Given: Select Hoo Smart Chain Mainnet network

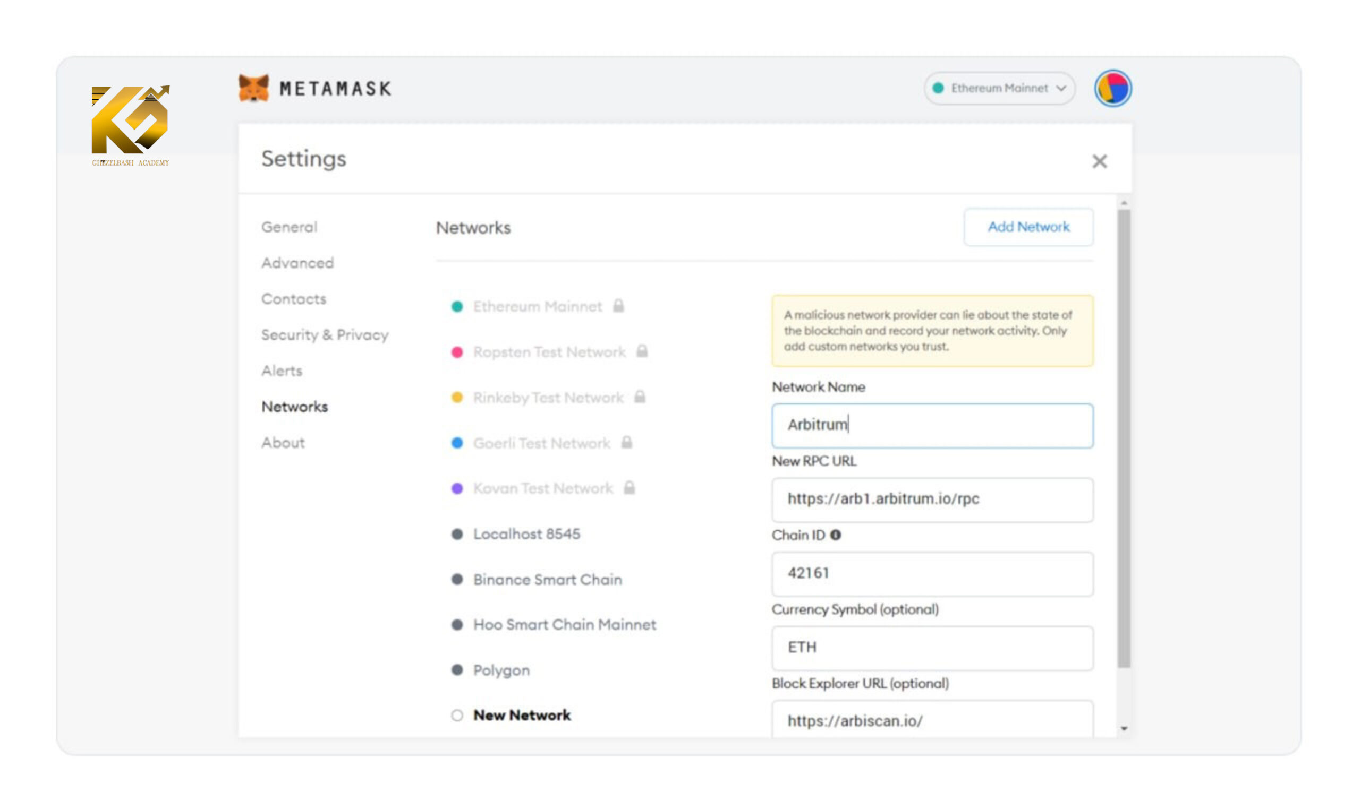Looking at the screenshot, I should pyautogui.click(x=565, y=625).
